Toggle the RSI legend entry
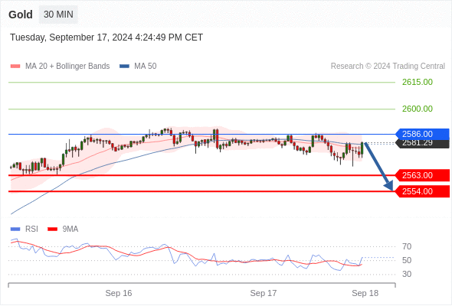This screenshot has height=306, width=452. tap(25, 229)
